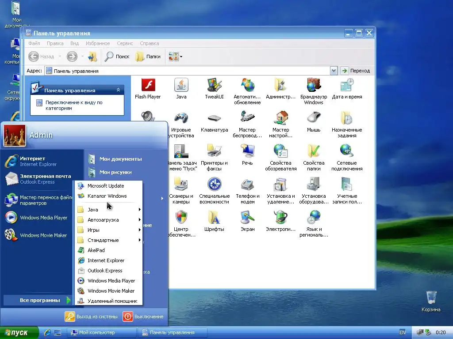The height and width of the screenshot is (339, 453).
Task: Open Дата и время applet
Action: (x=347, y=88)
